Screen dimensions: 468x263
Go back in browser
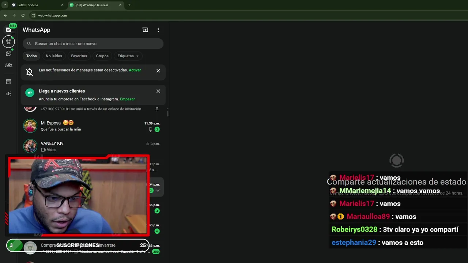click(5, 15)
